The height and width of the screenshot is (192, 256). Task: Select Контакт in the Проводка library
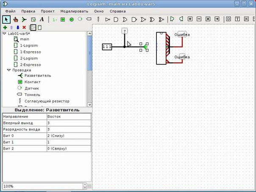[x=32, y=82]
